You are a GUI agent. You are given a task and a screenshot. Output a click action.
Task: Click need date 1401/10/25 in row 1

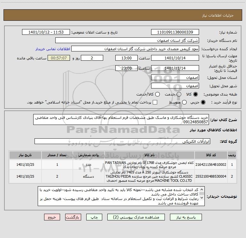25,165
